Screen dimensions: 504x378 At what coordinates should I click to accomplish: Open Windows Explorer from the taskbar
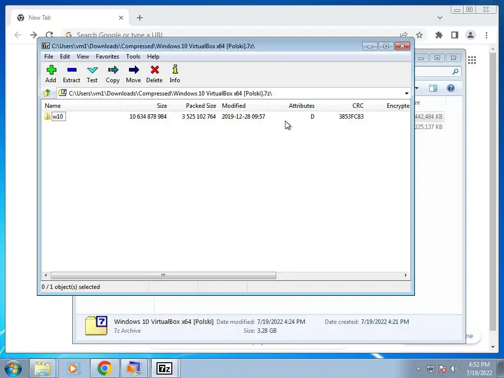click(42, 368)
